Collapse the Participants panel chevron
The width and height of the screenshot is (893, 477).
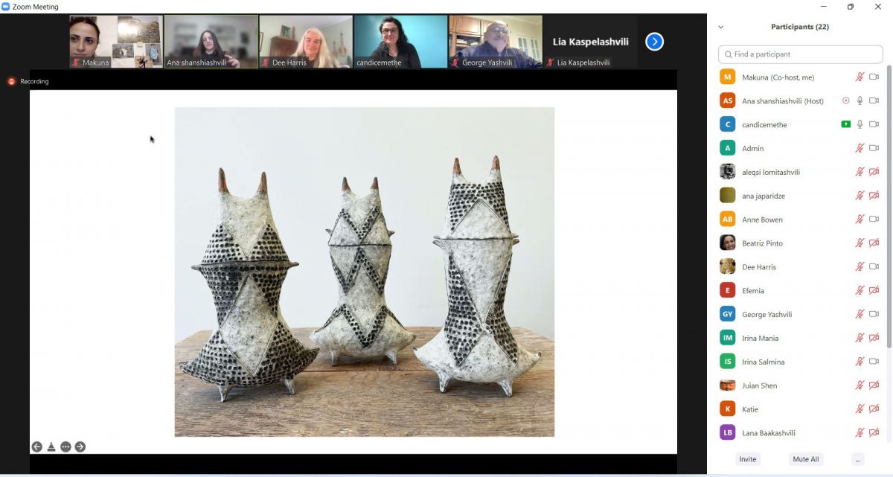(x=720, y=27)
